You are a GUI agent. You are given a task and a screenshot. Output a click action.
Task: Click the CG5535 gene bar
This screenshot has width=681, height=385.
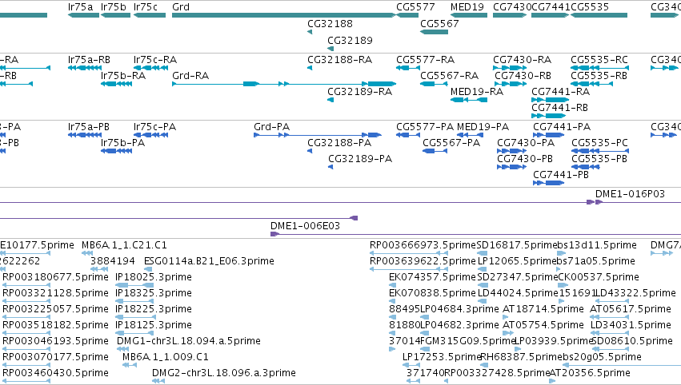click(x=599, y=15)
